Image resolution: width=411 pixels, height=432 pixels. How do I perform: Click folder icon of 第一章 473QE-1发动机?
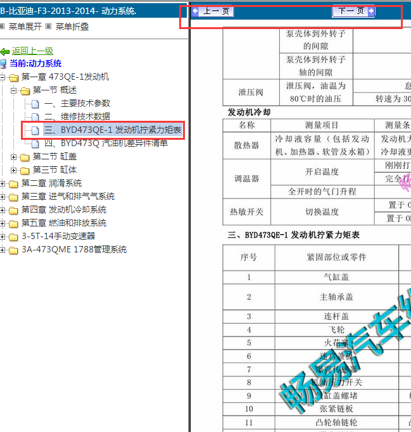click(13, 78)
